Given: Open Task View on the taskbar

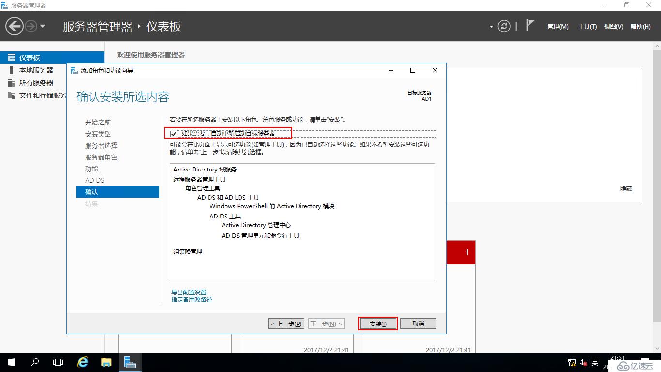Looking at the screenshot, I should pos(58,362).
